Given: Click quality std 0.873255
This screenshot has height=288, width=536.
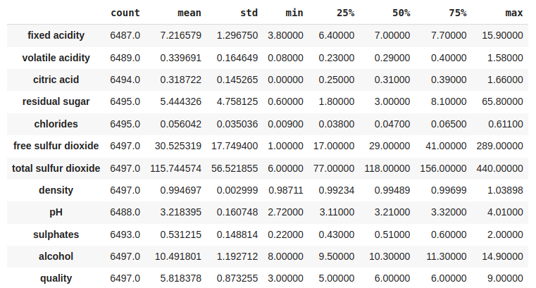Looking at the screenshot, I should [x=237, y=278].
